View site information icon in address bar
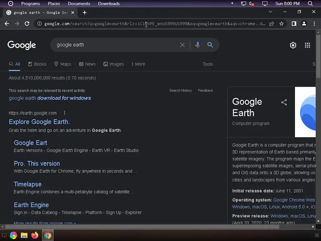The height and width of the screenshot is (241, 321). click(39, 24)
